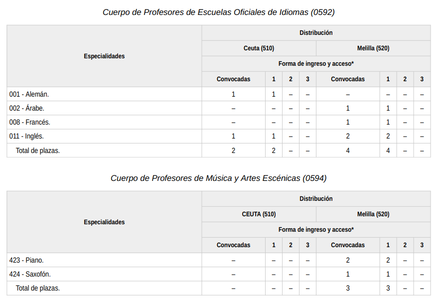The image size is (439, 302).
Task: Click the Música y Artes Escénicas (0594) title
Action: pos(219,178)
